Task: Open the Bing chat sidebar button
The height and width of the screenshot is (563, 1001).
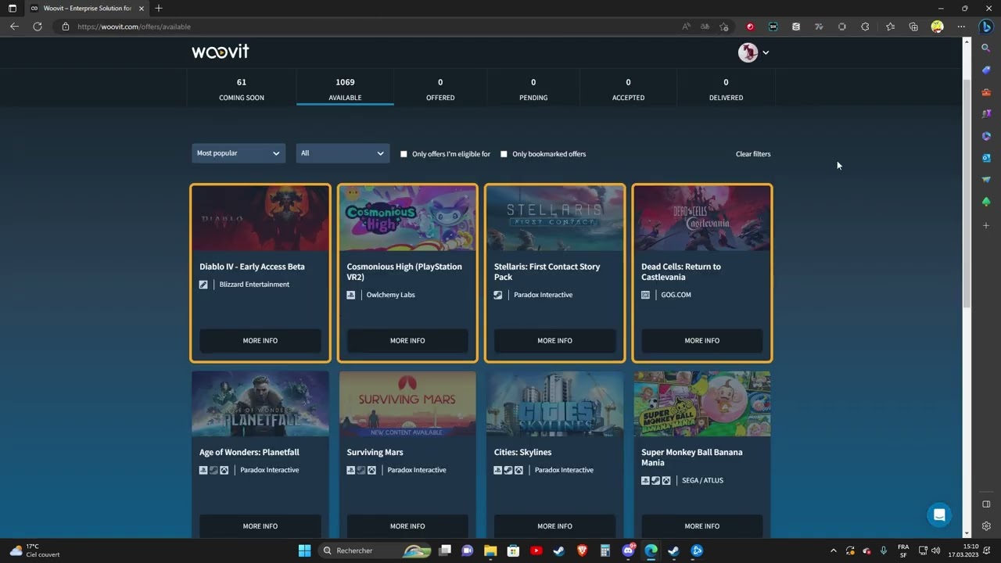Action: pos(986,27)
